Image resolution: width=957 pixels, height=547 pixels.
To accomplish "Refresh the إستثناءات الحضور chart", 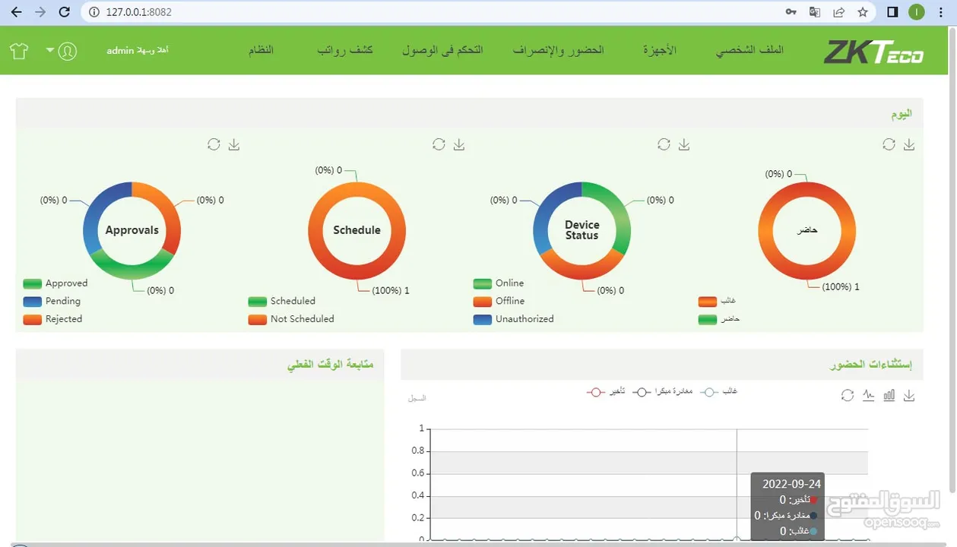I will point(848,395).
